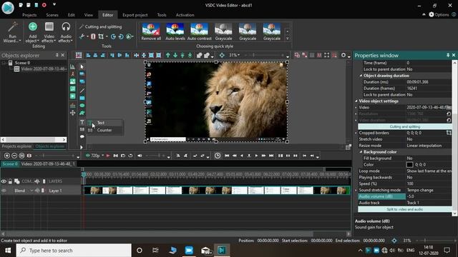Switch to Export project tab

tap(135, 15)
